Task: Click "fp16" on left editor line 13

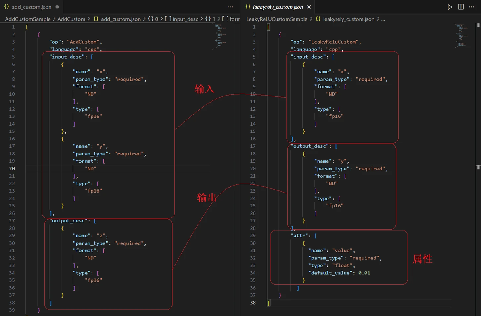Action: tap(93, 117)
